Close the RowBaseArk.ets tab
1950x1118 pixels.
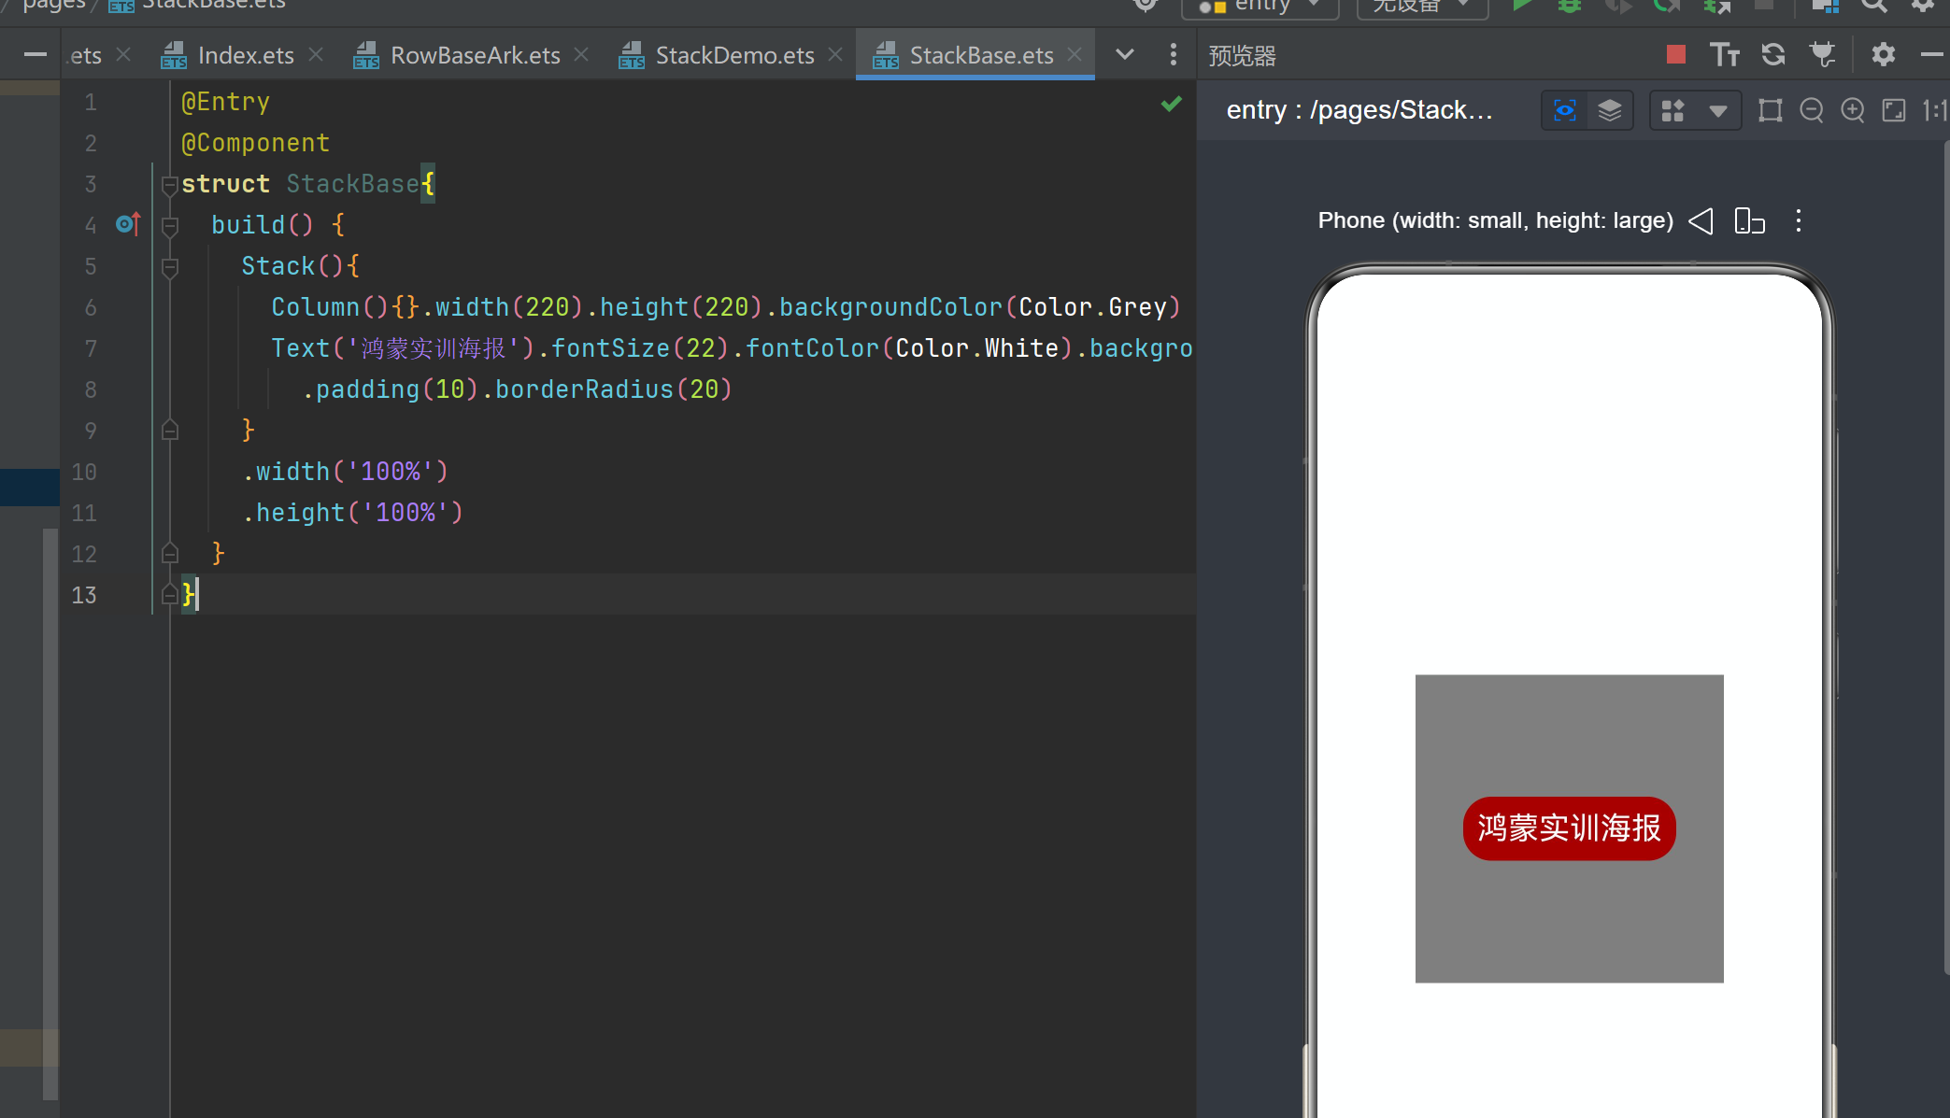click(x=581, y=55)
